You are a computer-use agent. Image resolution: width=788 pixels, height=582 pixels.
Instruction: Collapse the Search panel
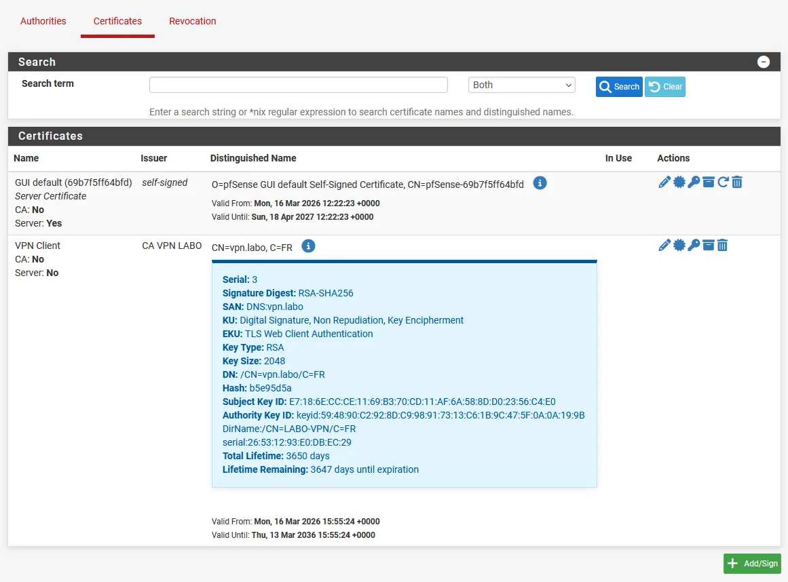(x=764, y=62)
